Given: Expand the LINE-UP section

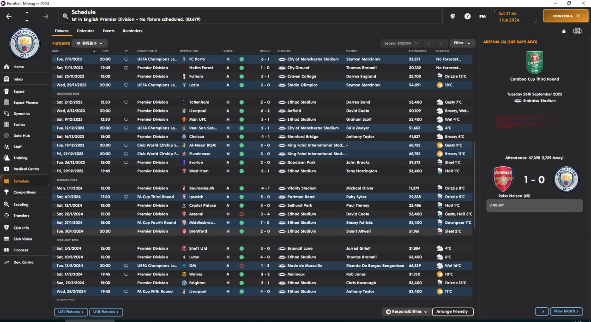Looking at the screenshot, I should coord(534,205).
